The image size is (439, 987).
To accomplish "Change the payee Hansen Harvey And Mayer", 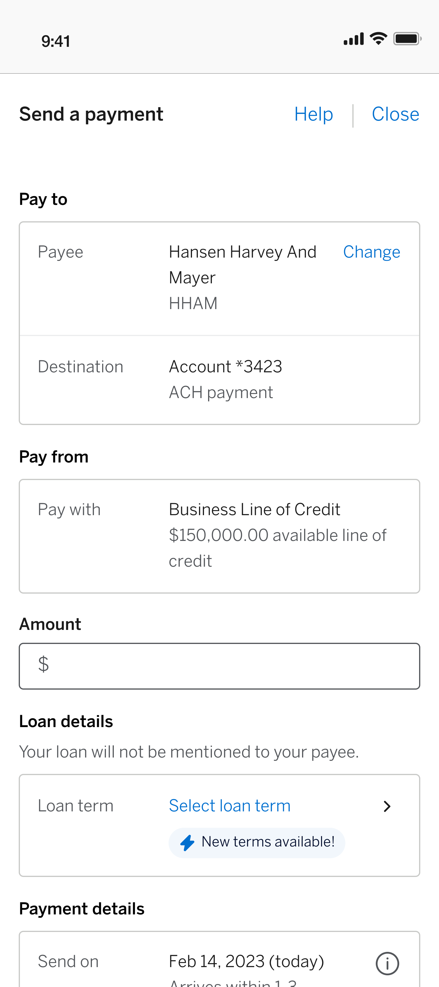I will [371, 252].
